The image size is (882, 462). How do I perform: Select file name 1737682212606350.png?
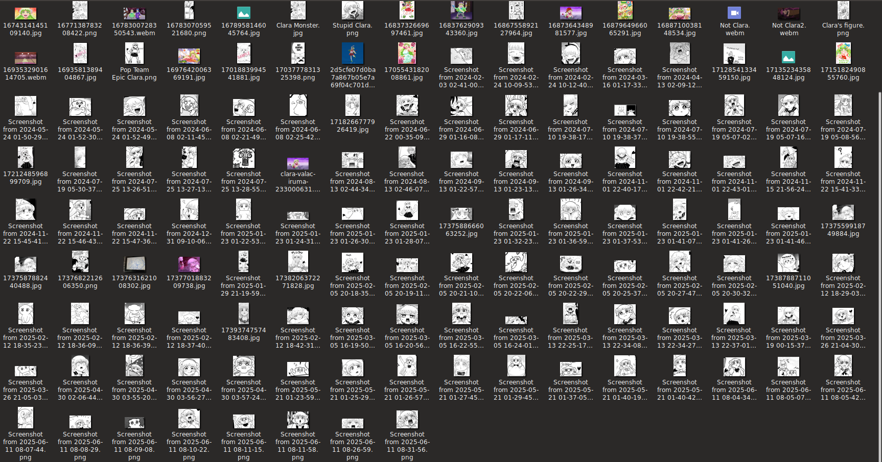80,282
